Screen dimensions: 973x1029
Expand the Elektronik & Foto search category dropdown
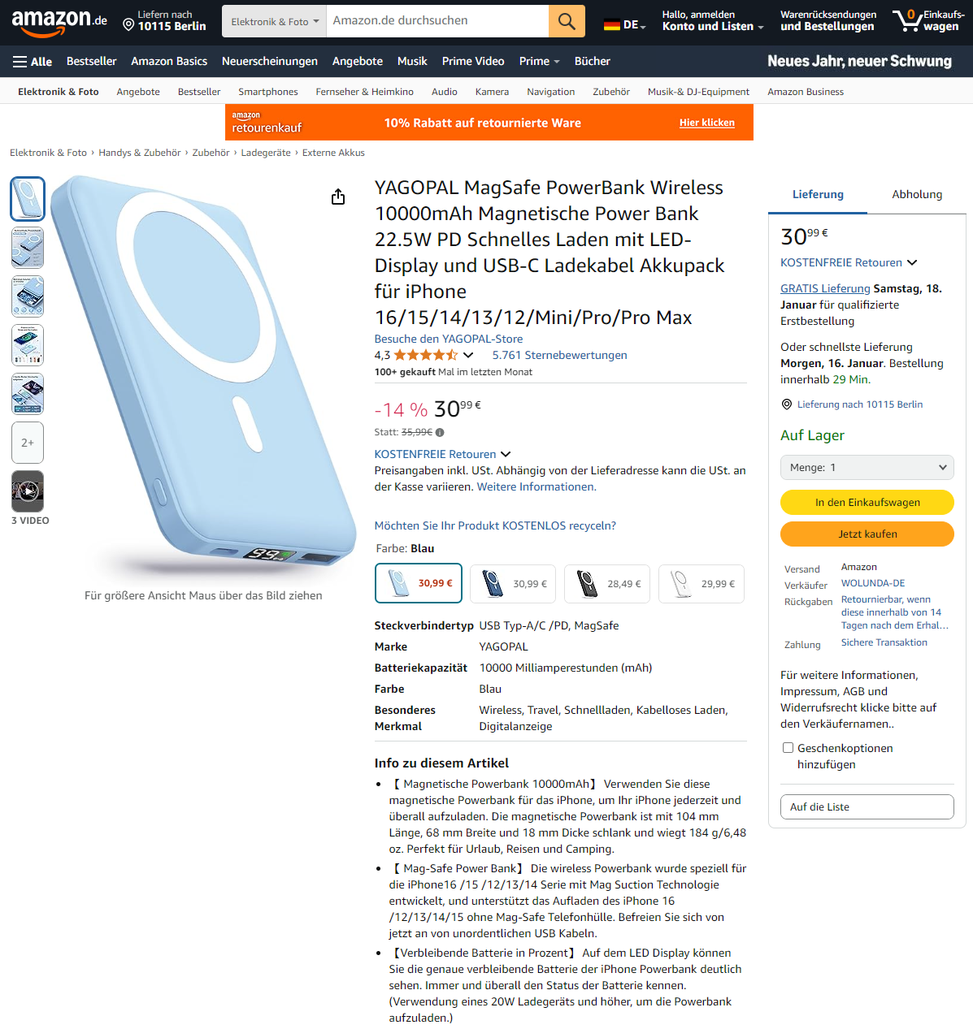tap(274, 21)
